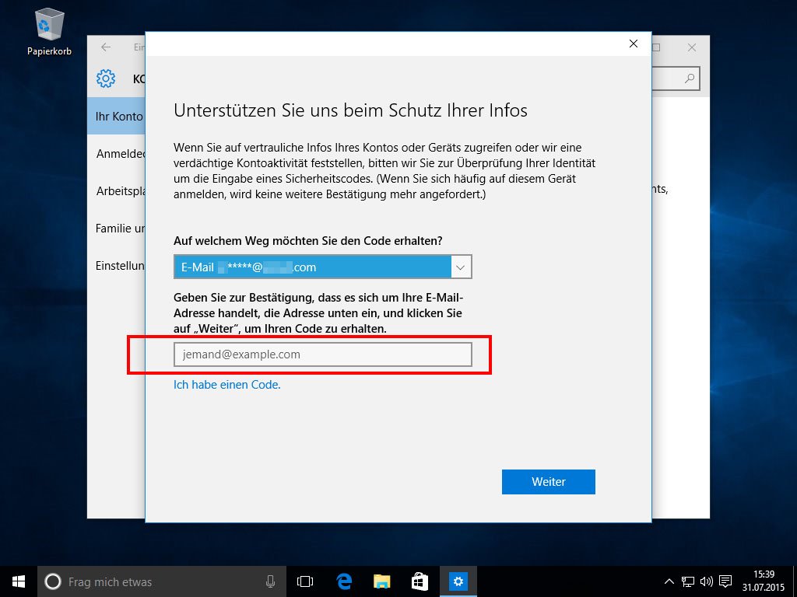Open the Action Center tray icon

(725, 581)
